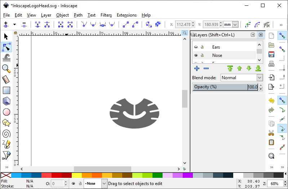Screen dimensions: 288x189
Task: Toggle the top enable snapping button
Action: point(282,36)
